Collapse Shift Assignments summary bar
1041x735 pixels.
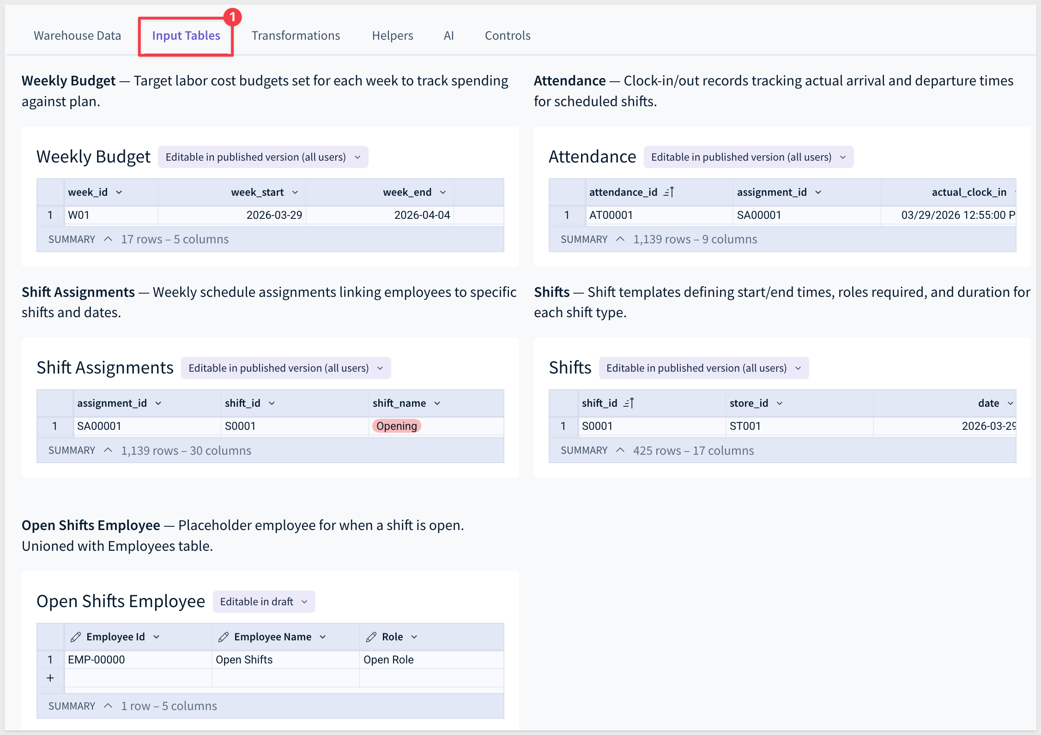pyautogui.click(x=108, y=450)
